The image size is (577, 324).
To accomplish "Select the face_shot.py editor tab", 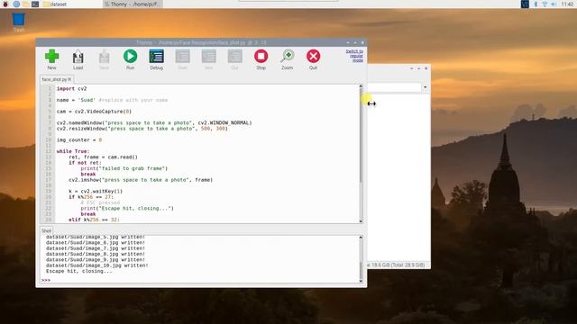I will point(56,79).
